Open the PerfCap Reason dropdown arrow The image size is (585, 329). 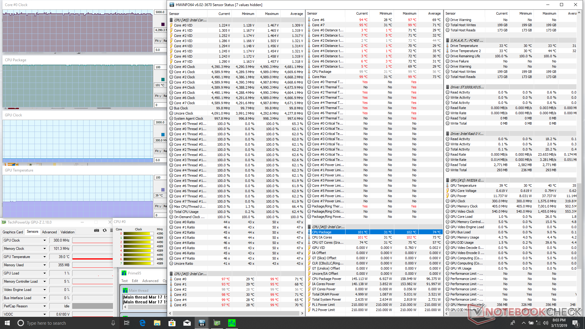(x=44, y=306)
